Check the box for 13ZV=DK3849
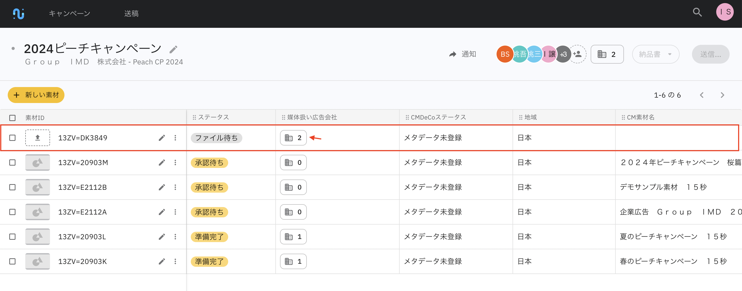Viewport: 742px width, 291px height. tap(12, 138)
